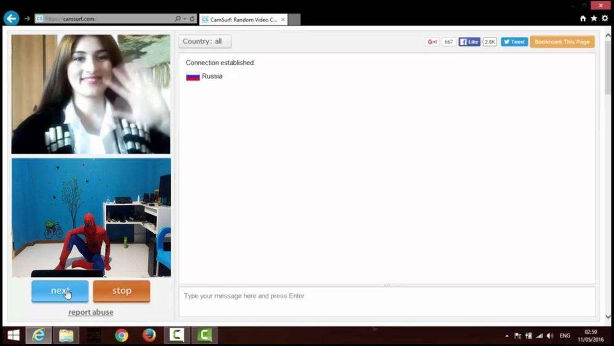Refresh the page using the reload icon
The height and width of the screenshot is (346, 614).
pos(192,19)
